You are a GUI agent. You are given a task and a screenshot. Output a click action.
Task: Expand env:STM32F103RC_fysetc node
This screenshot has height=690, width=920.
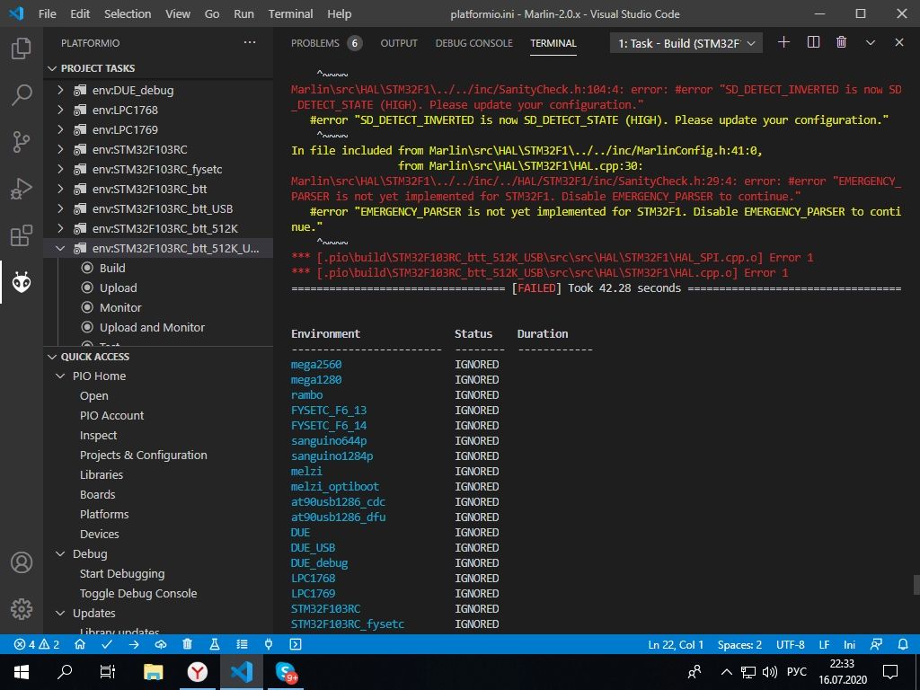coord(60,169)
